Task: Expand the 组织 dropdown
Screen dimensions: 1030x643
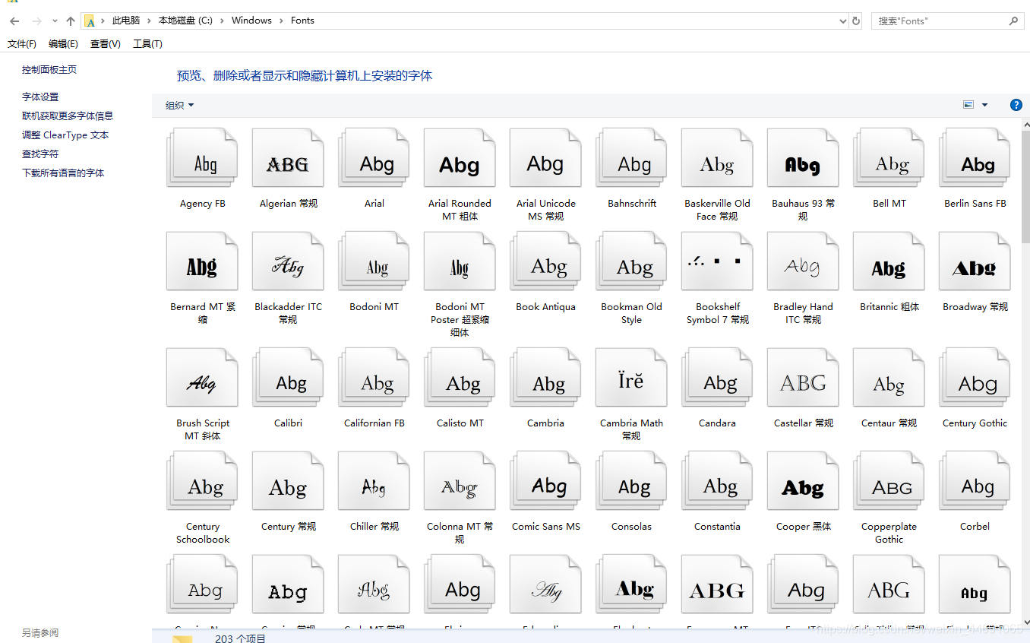Action: (180, 105)
